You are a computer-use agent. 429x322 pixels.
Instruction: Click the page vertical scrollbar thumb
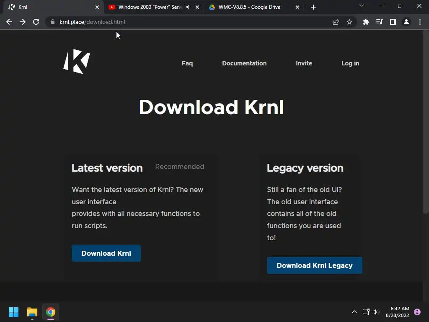pyautogui.click(x=426, y=122)
